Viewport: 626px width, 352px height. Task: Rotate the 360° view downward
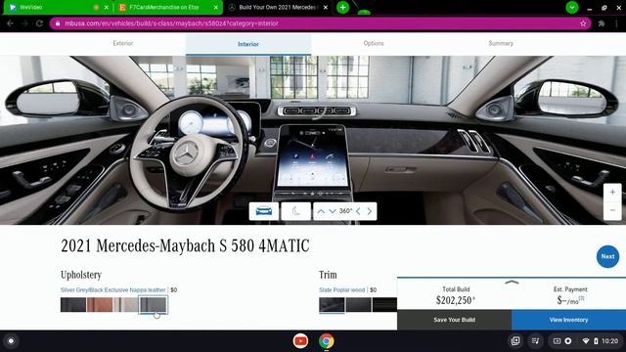pyautogui.click(x=333, y=211)
